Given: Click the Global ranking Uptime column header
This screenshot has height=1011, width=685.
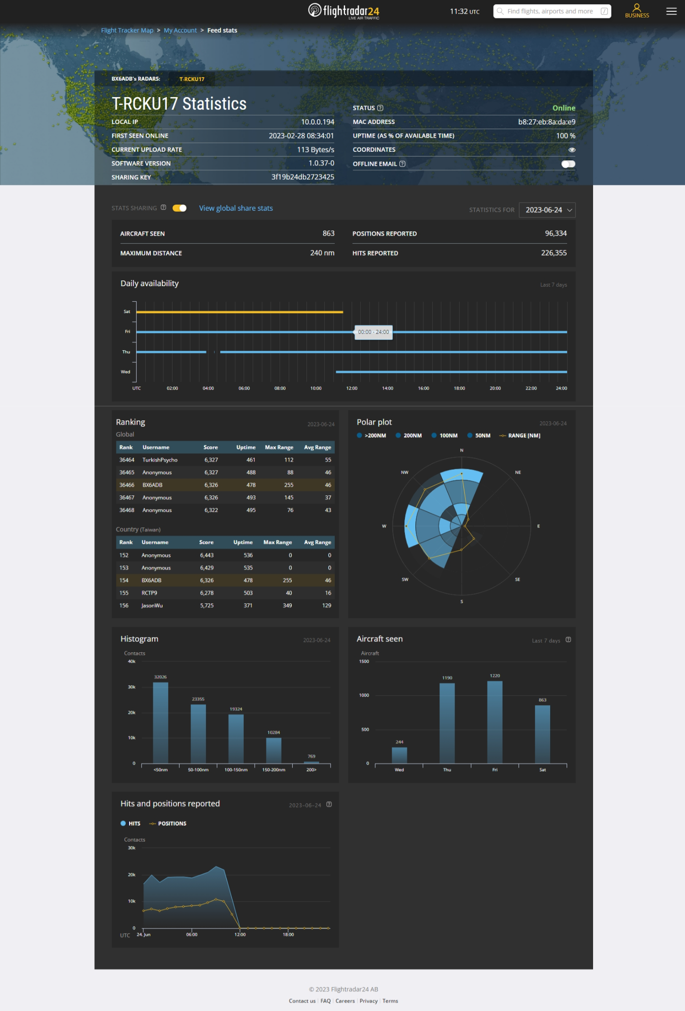Looking at the screenshot, I should click(x=246, y=447).
